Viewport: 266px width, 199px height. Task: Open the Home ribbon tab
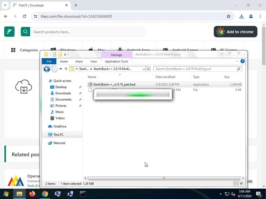coord(64,61)
